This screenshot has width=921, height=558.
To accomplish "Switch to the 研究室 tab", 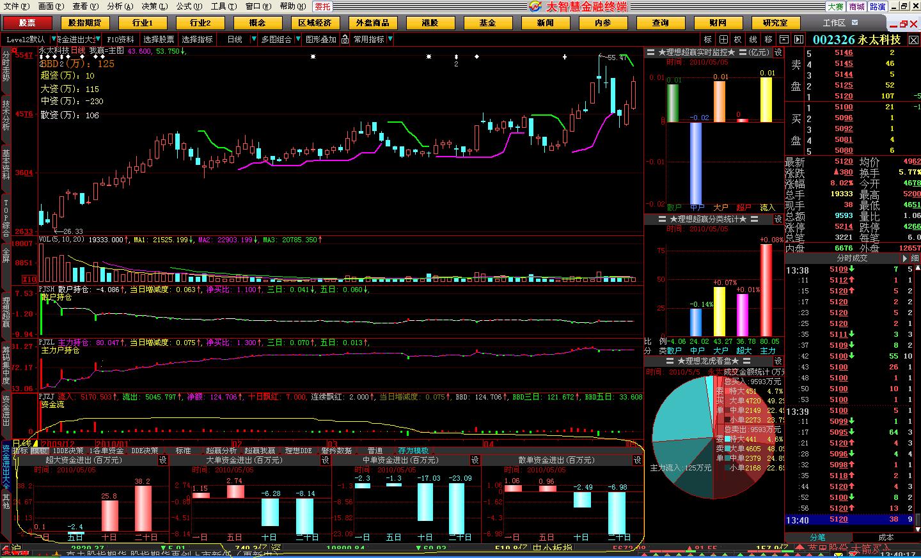I will [x=776, y=23].
